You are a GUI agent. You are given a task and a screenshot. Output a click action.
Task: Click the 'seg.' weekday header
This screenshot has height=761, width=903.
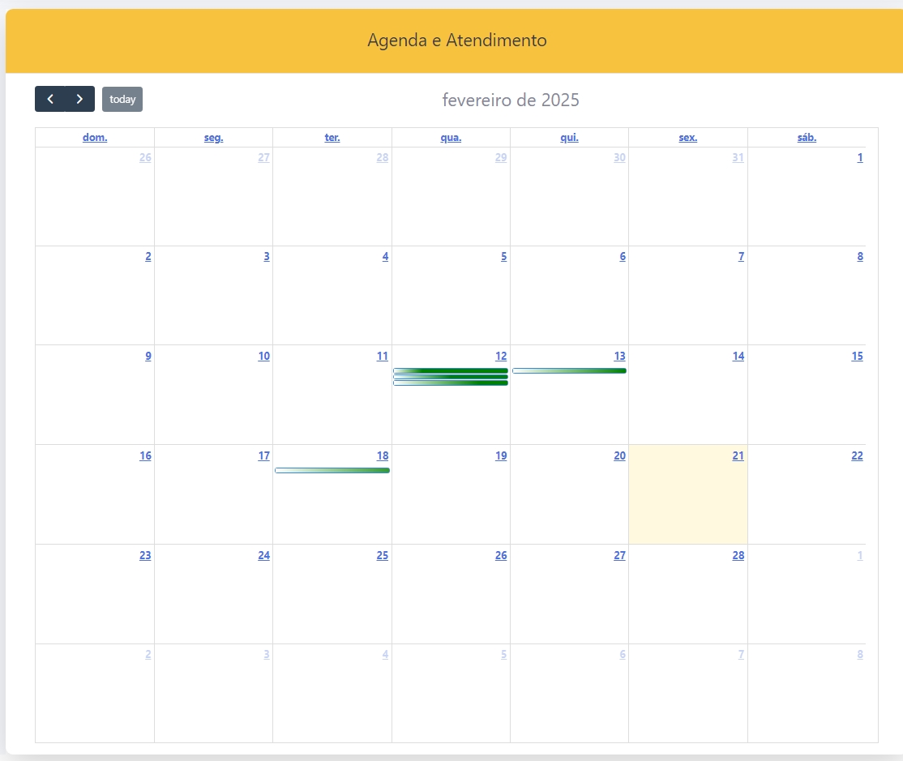click(213, 138)
